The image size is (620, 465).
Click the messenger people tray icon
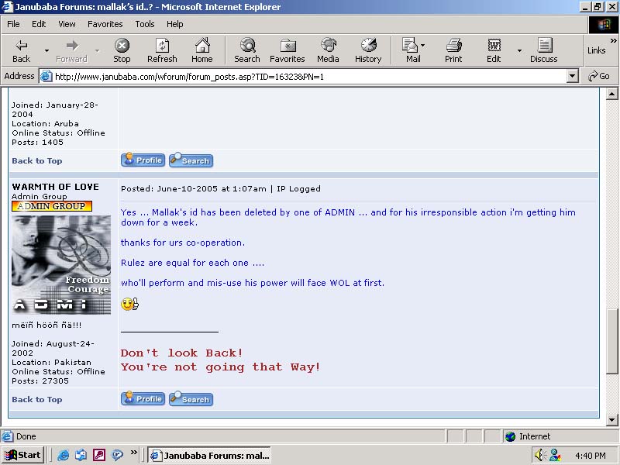555,455
